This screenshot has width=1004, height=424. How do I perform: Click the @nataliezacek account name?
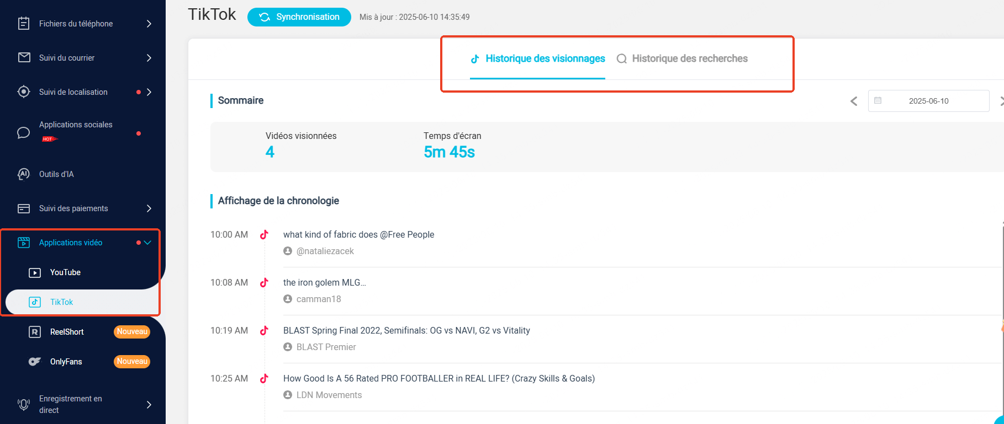tap(325, 251)
